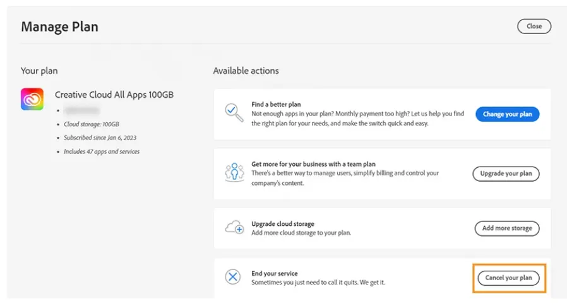Open Change your plan

point(508,114)
